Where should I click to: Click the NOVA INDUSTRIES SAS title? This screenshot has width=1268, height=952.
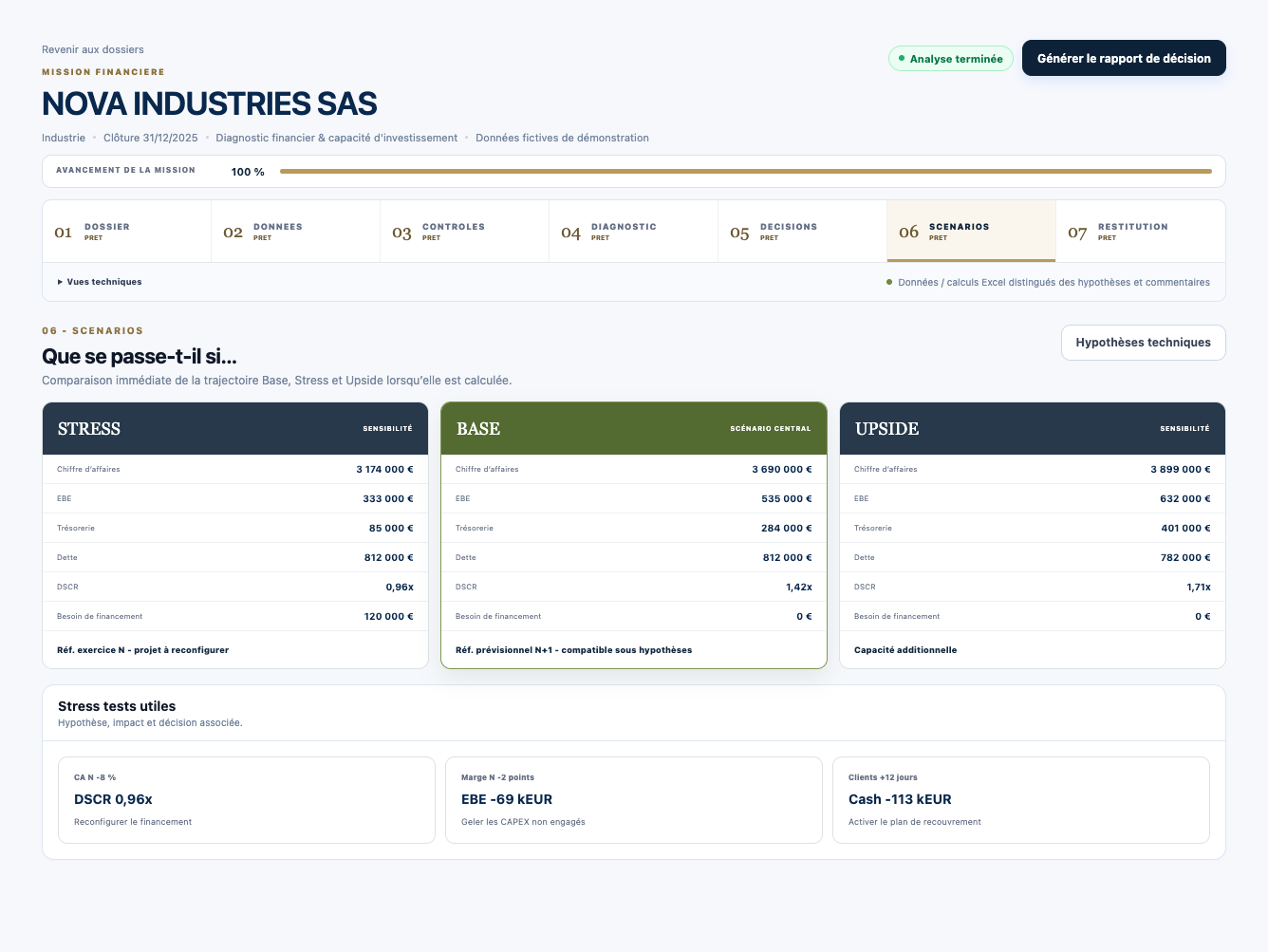(x=210, y=103)
